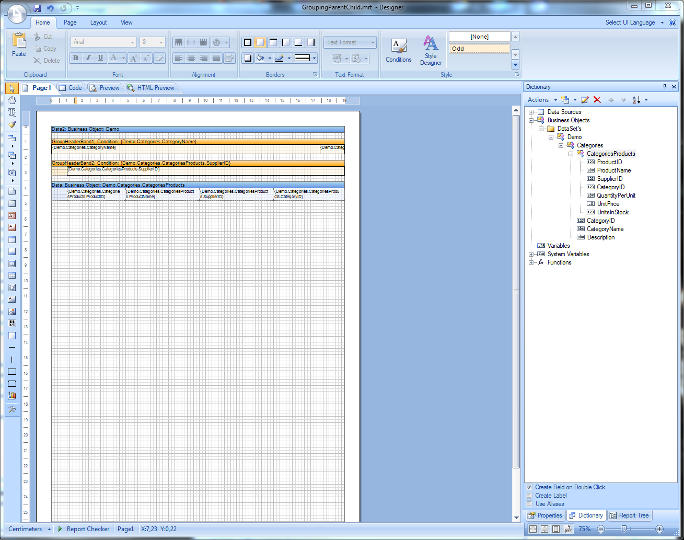This screenshot has width=684, height=540.
Task: Pick the copy style brush tool
Action: (12, 124)
